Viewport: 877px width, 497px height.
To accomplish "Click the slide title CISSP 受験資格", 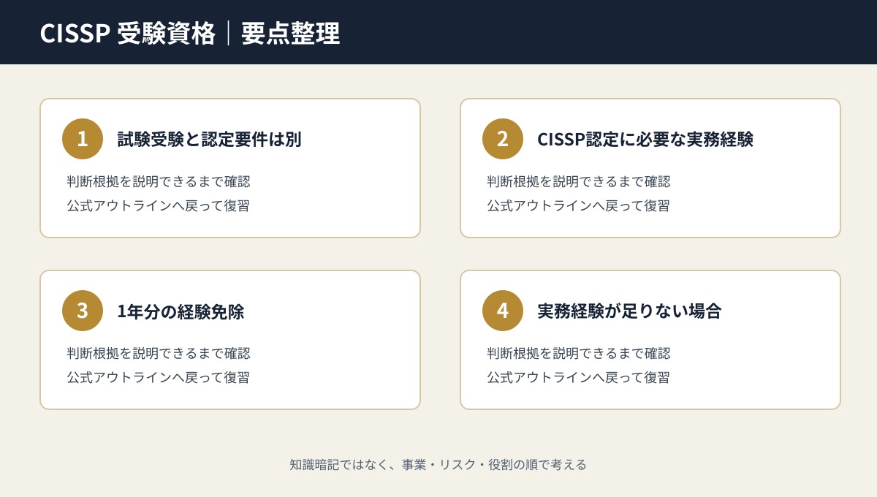I will [128, 34].
